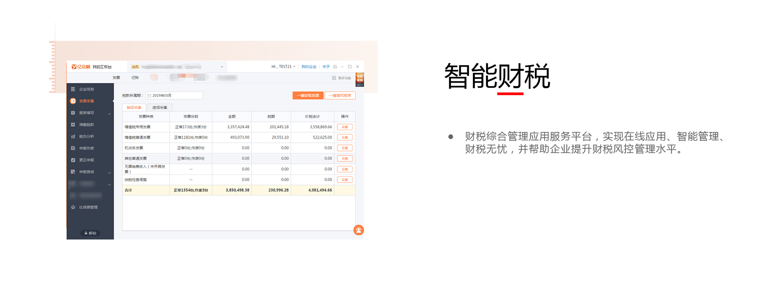Viewport: 782px width, 308px height.
Task: Click the 亿企赢 logo in title bar
Action: pos(81,67)
